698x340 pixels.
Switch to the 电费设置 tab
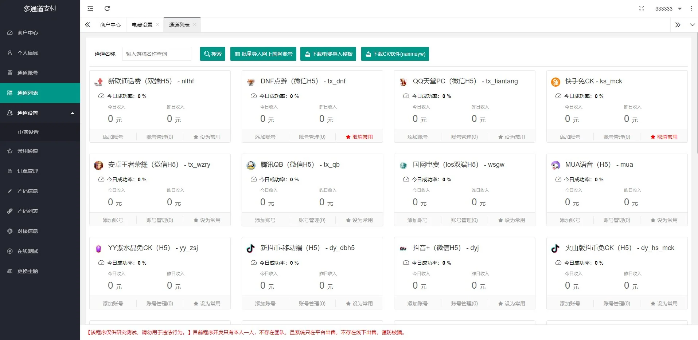(x=142, y=25)
